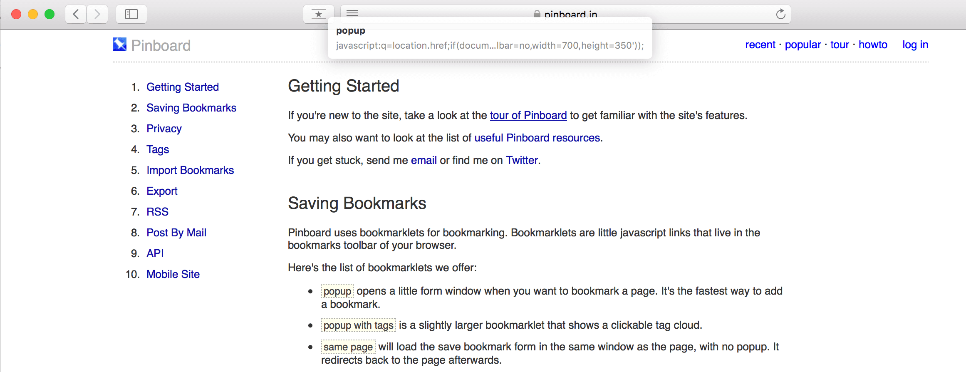Jump to Privacy section link
The width and height of the screenshot is (966, 372).
point(164,129)
